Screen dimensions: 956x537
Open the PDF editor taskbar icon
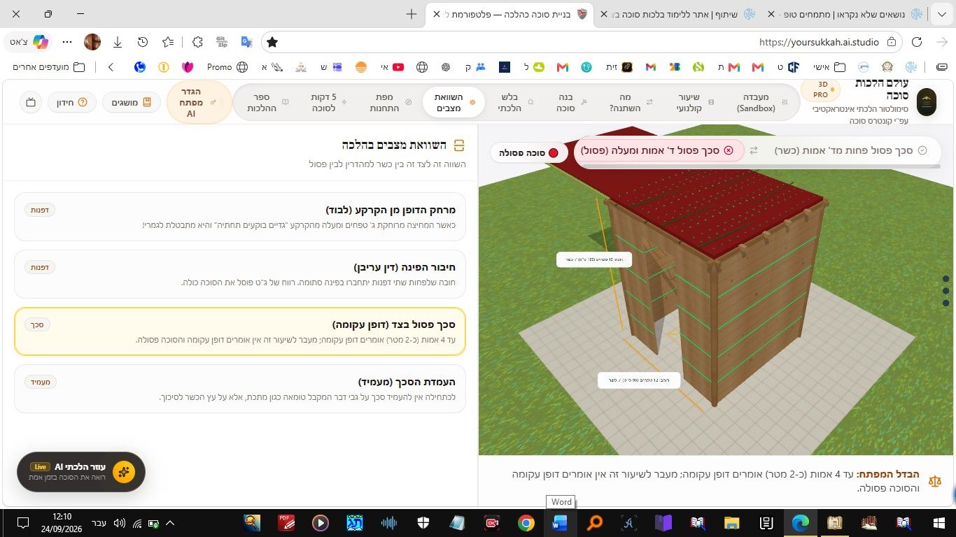coord(287,522)
